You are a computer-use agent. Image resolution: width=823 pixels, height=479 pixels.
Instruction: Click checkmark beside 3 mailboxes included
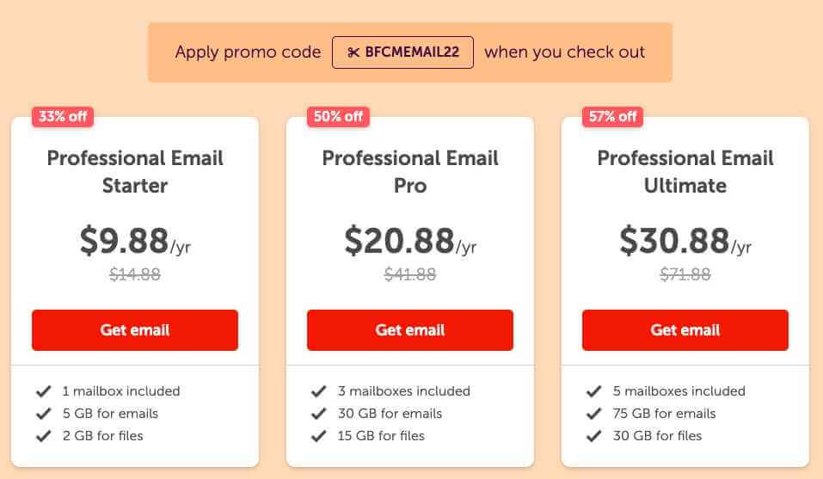[x=318, y=391]
